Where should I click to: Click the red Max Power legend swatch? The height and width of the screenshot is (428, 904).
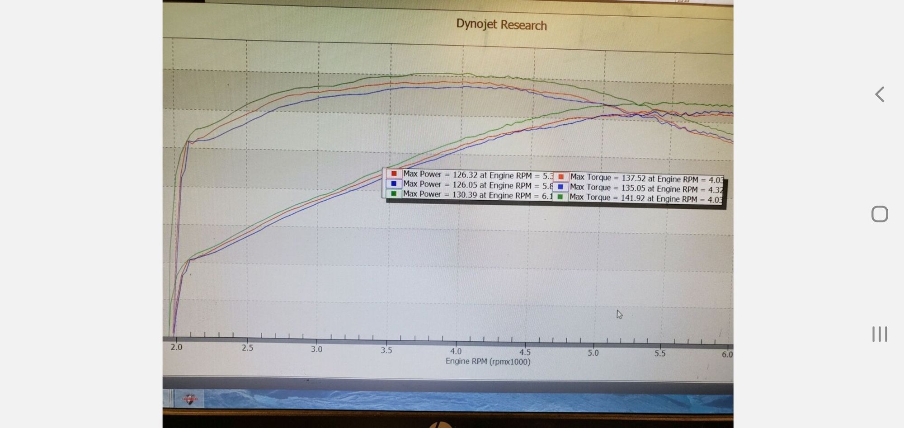click(x=394, y=174)
